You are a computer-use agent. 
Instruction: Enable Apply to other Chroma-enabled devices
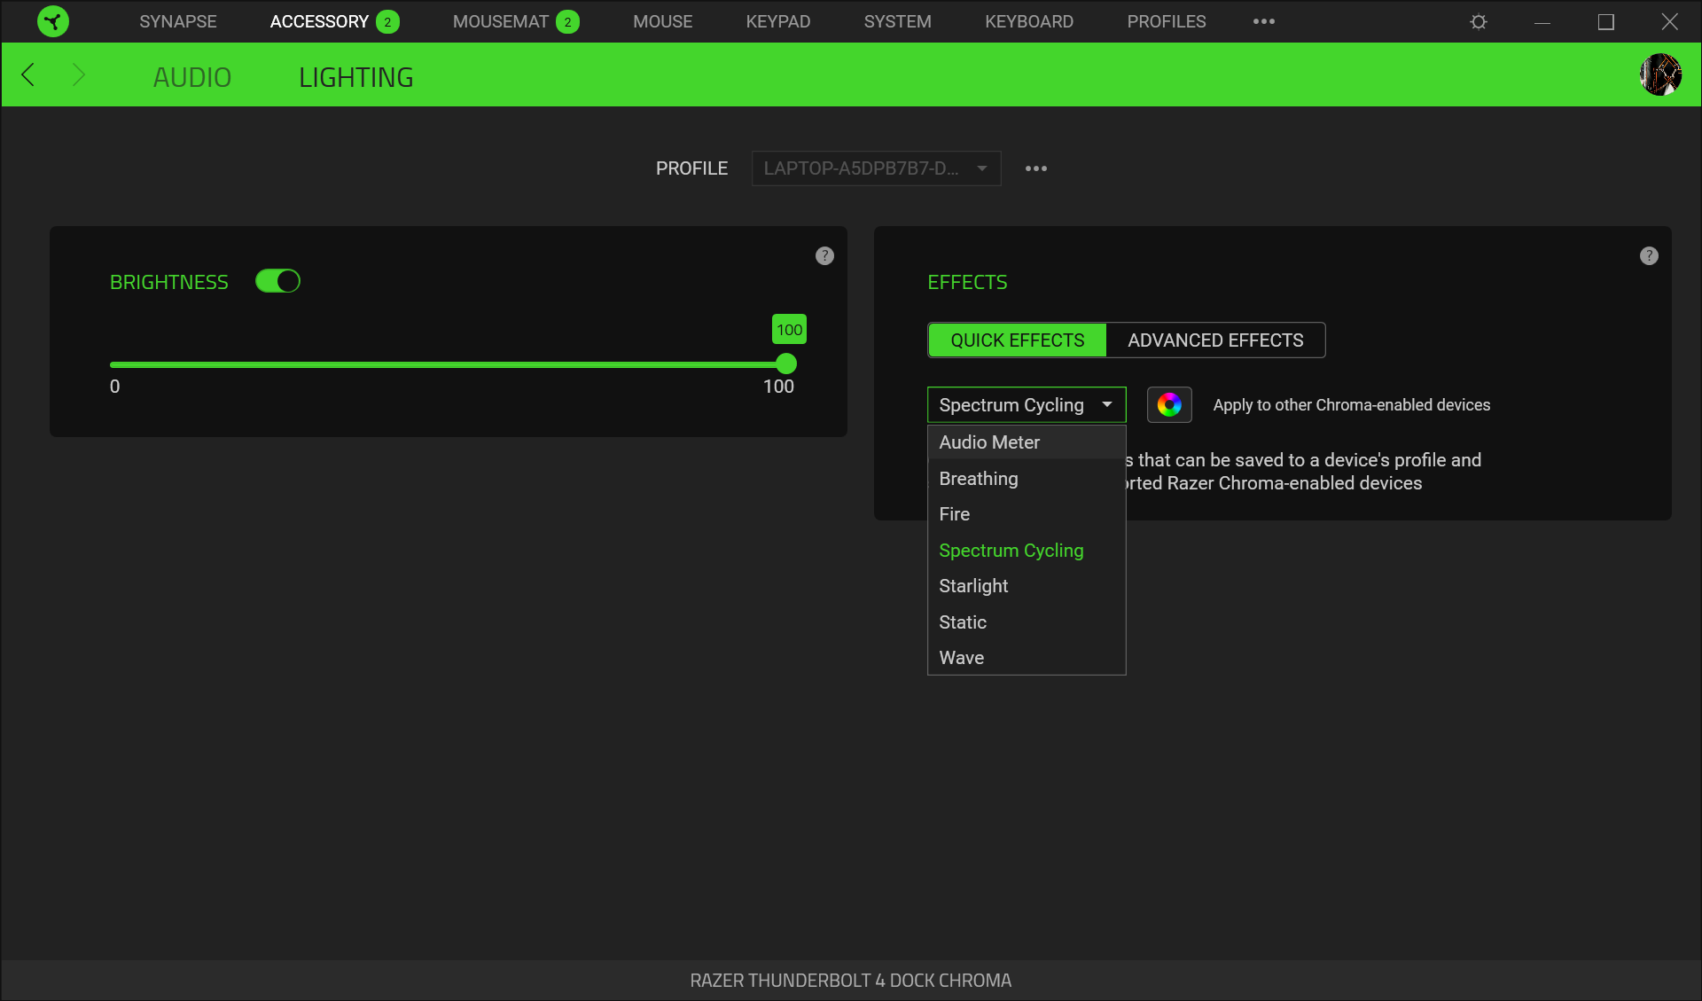click(1352, 404)
